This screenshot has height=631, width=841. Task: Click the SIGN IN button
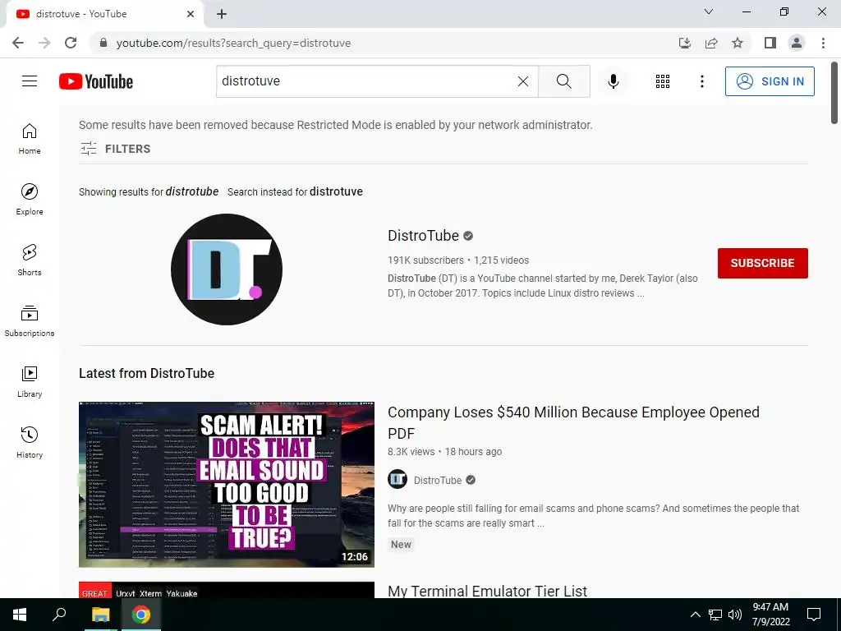pyautogui.click(x=770, y=81)
